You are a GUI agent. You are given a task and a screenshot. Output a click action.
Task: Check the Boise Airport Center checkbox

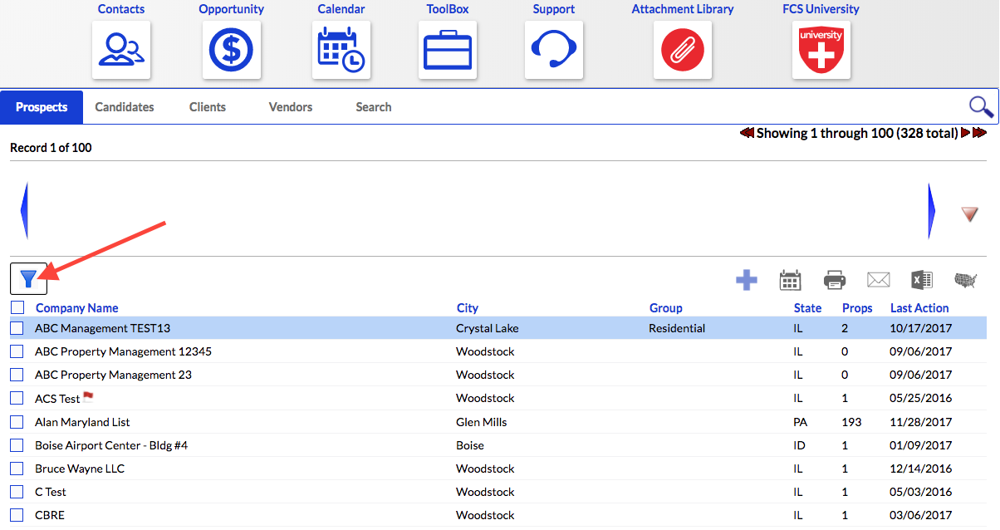point(17,445)
